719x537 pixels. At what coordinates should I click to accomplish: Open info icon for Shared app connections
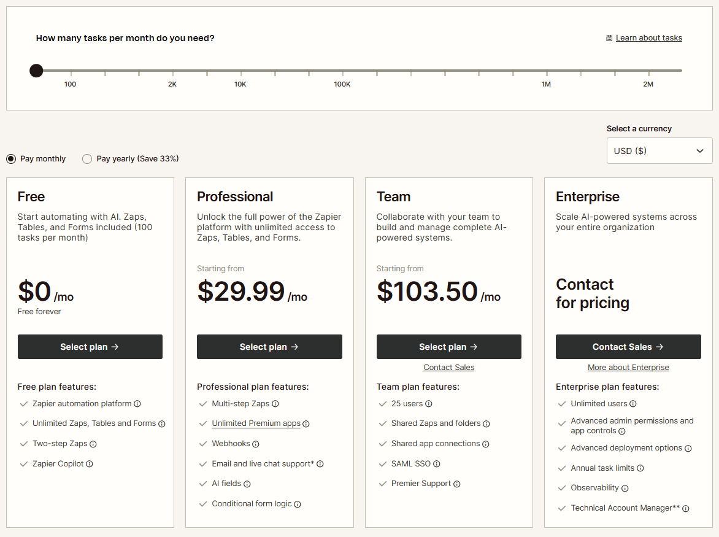point(486,444)
